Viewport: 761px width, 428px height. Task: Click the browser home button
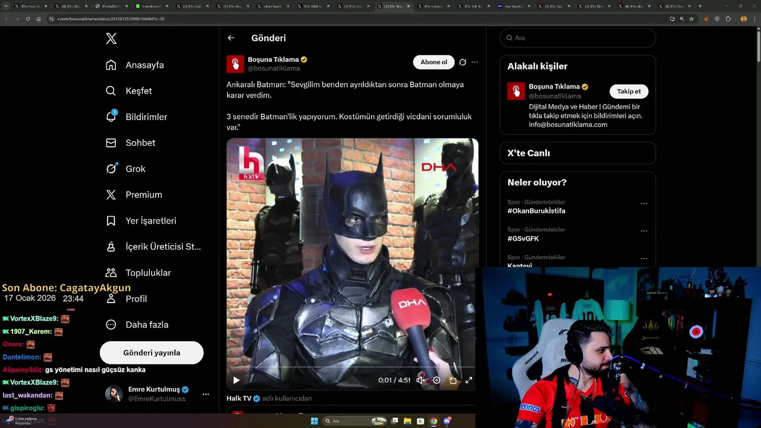point(39,19)
